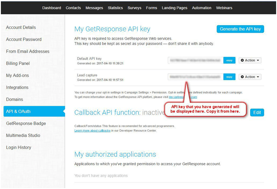
Task: Open the Dashboard menu item
Action: [x=52, y=8]
